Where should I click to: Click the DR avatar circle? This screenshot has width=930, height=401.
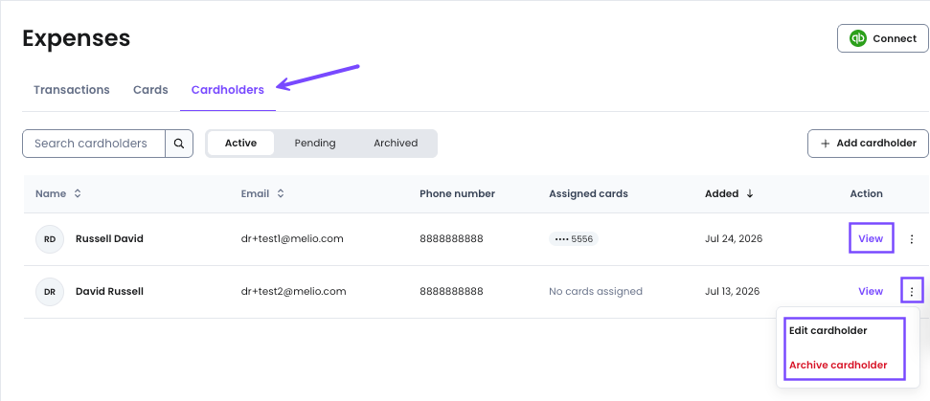(x=50, y=292)
